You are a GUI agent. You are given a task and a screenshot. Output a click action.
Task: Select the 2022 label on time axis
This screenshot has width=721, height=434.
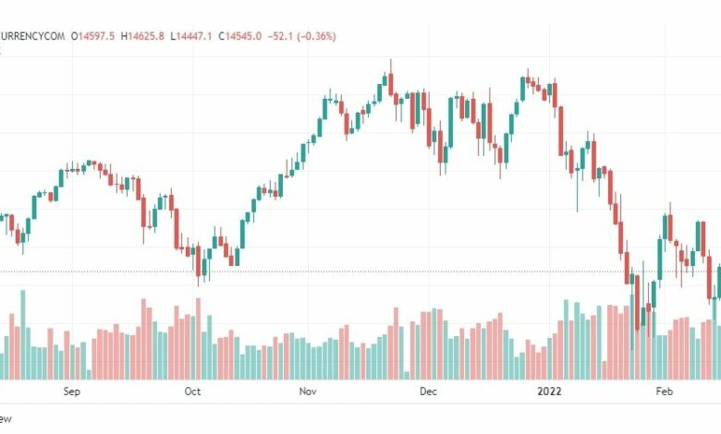click(549, 392)
